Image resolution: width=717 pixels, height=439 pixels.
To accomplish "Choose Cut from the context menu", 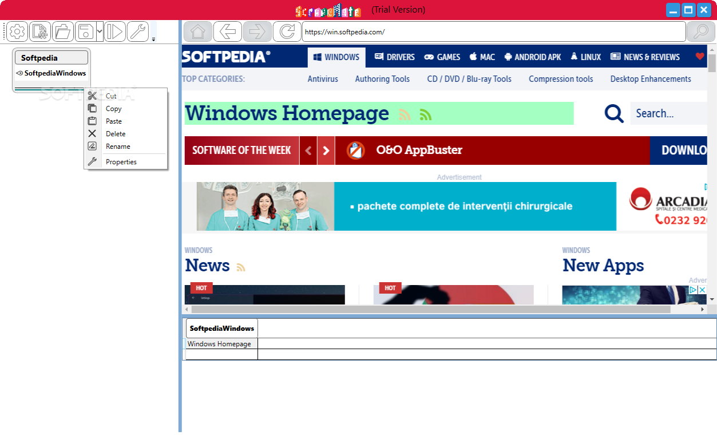I will point(126,96).
